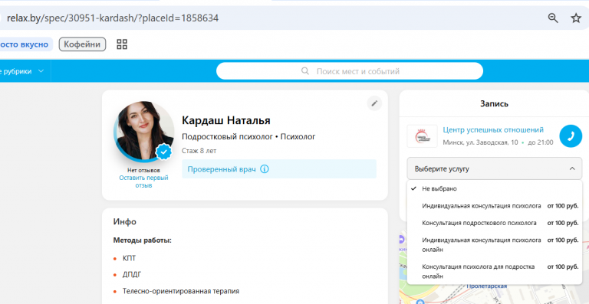Toggle the Выберите услугу chevron arrow

[x=572, y=168]
